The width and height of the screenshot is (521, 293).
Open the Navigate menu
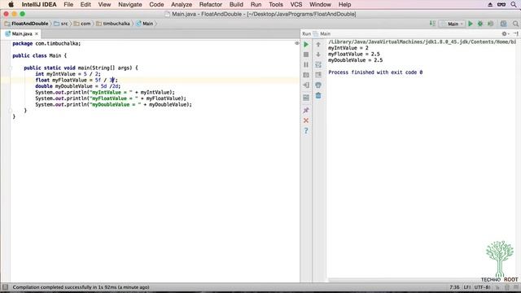pyautogui.click(x=130, y=5)
